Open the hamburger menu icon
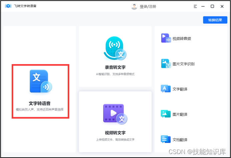The height and width of the screenshot is (158, 231). [x=195, y=6]
